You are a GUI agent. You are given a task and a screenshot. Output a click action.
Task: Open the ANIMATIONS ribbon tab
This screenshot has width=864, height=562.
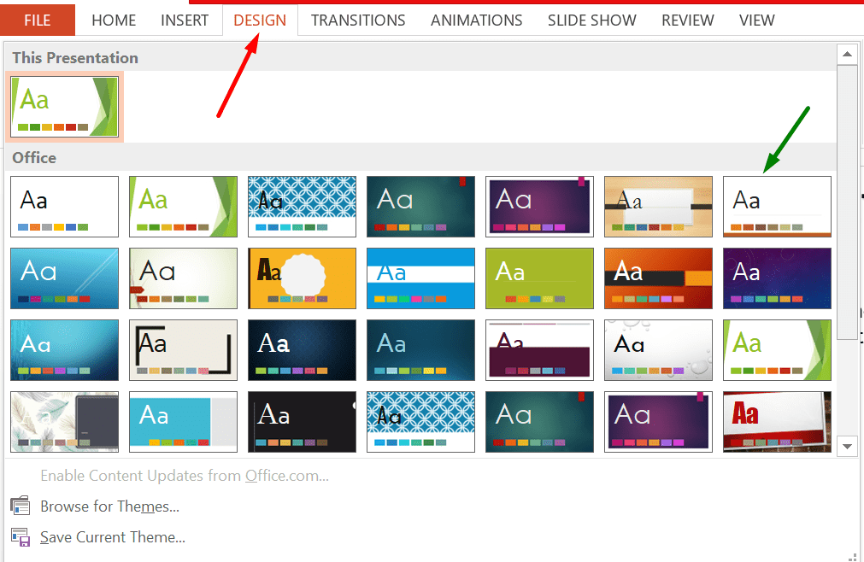[476, 20]
